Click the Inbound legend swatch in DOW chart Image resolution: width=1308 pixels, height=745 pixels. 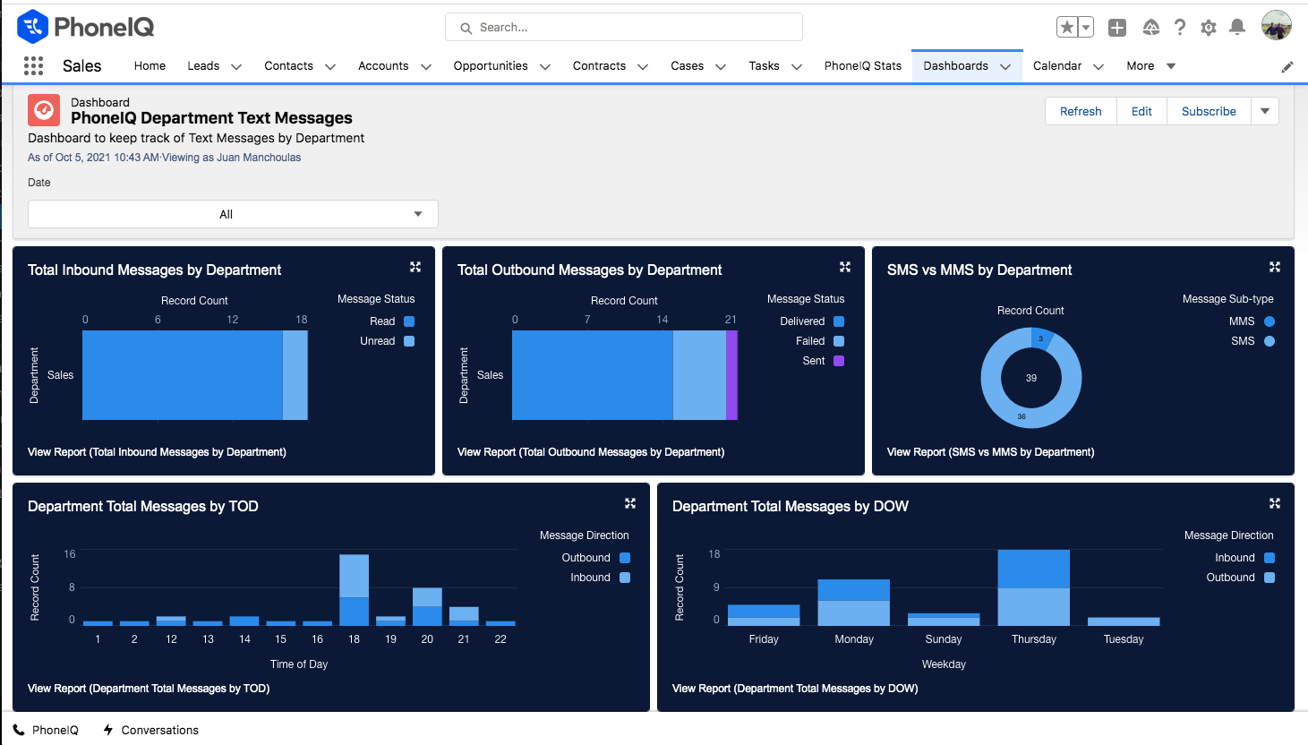(1270, 558)
